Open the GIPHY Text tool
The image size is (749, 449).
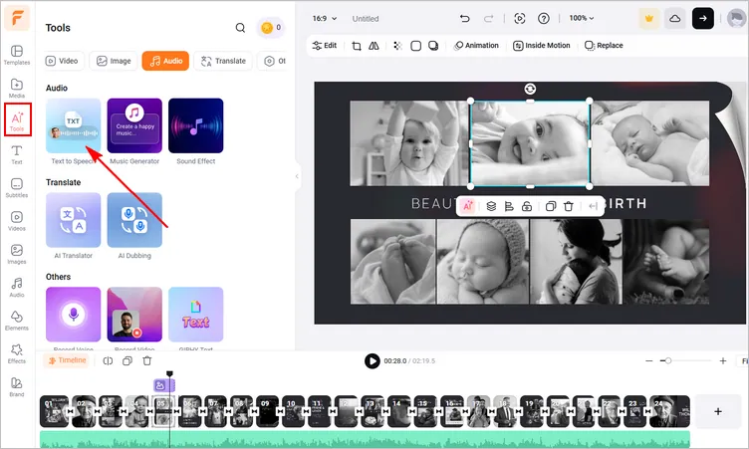click(x=196, y=315)
